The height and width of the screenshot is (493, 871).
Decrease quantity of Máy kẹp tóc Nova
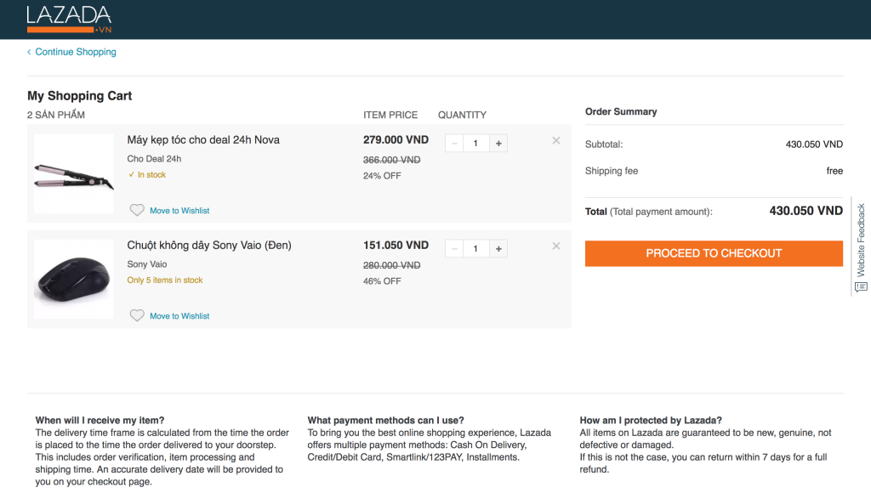click(454, 144)
